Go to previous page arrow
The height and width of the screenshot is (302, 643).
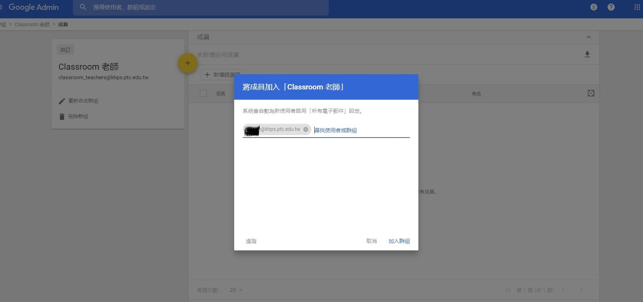(x=563, y=290)
